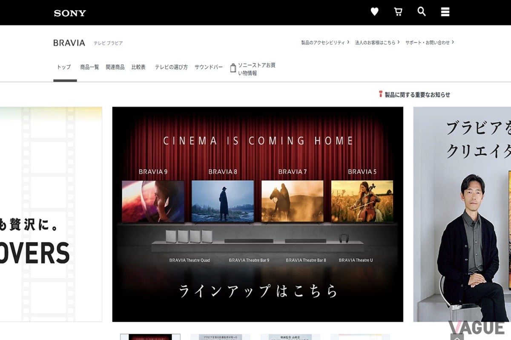This screenshot has height=340, width=511.
Task: Expand the chevron next to サポート・お問い合わせ
Action: point(454,42)
